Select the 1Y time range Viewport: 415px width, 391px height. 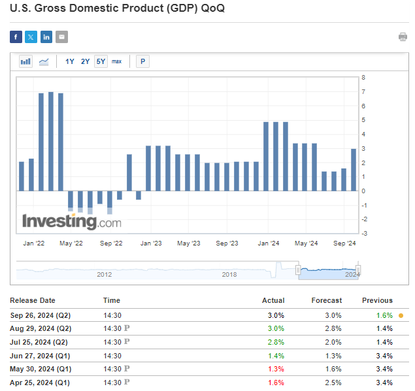pos(69,61)
